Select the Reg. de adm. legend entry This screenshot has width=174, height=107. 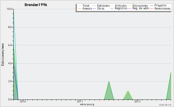pyautogui.click(x=139, y=8)
